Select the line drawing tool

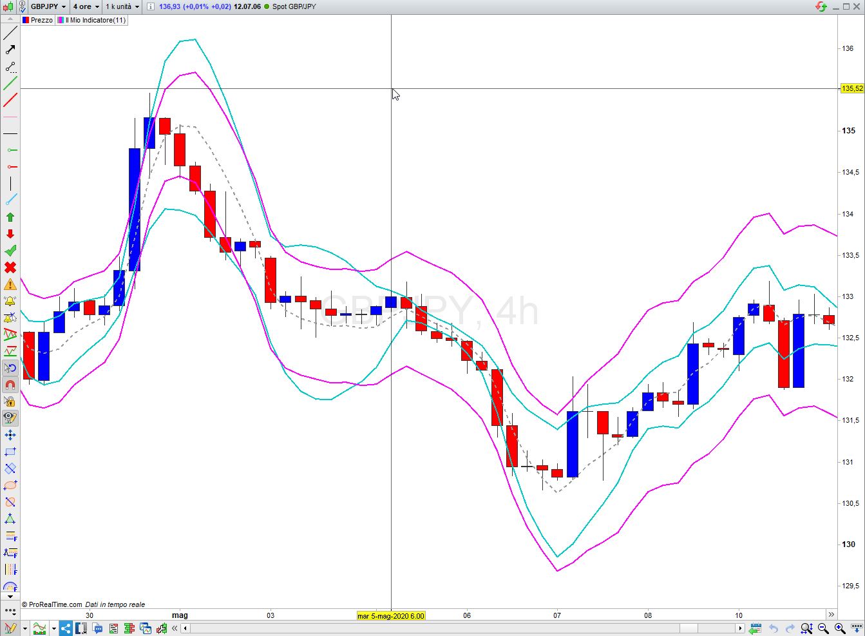(10, 33)
